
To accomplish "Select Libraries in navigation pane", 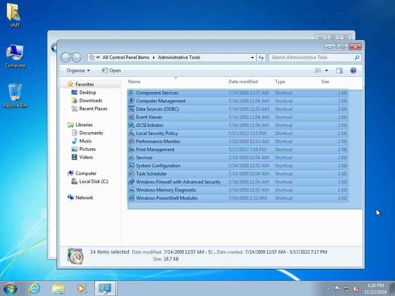I will [84, 125].
